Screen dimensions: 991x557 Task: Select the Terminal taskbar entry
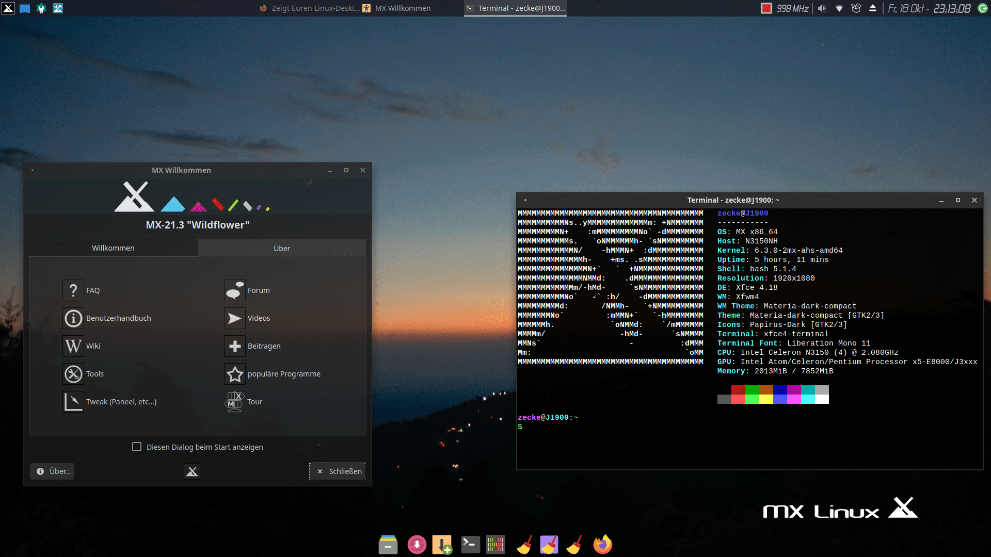click(x=516, y=8)
